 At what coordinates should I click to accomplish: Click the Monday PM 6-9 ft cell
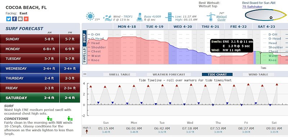(70, 49)
